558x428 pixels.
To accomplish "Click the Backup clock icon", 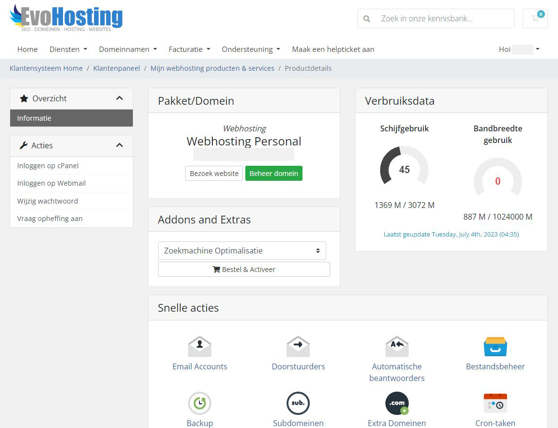I will pyautogui.click(x=200, y=403).
